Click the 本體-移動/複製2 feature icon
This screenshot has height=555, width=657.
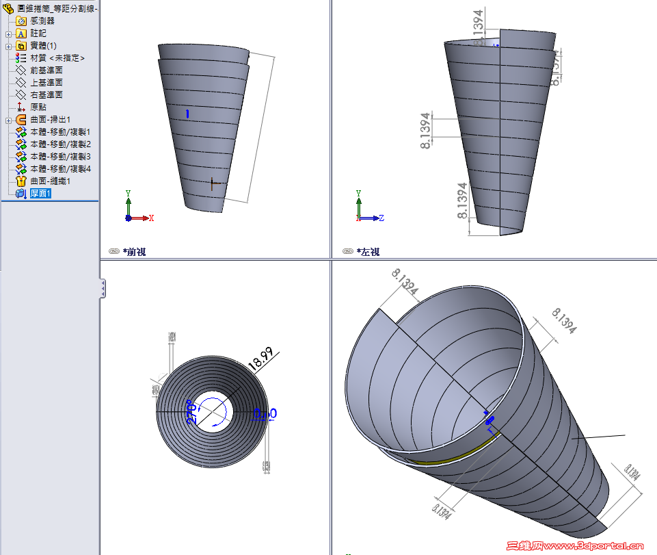coord(21,144)
